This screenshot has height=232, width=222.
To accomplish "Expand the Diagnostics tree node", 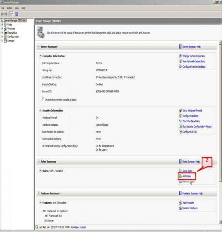I will pyautogui.click(x=2, y=33).
